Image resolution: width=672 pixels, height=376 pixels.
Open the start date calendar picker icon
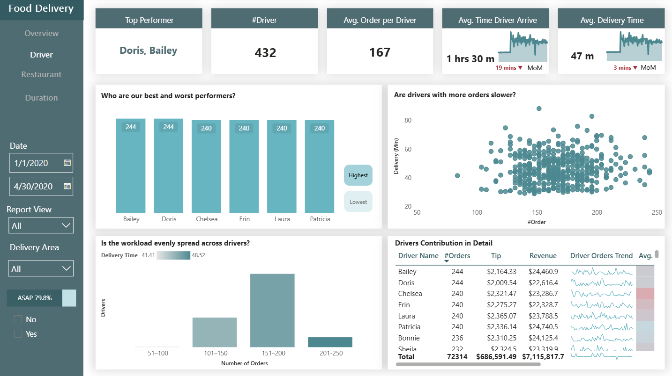click(67, 163)
